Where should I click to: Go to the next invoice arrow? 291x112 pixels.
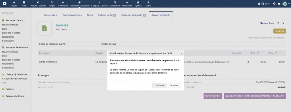[283, 23]
